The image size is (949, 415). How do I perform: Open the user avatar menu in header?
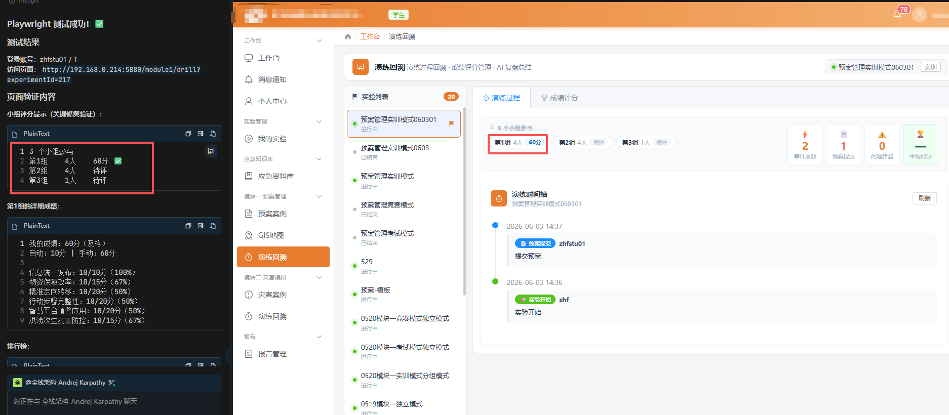pyautogui.click(x=920, y=15)
